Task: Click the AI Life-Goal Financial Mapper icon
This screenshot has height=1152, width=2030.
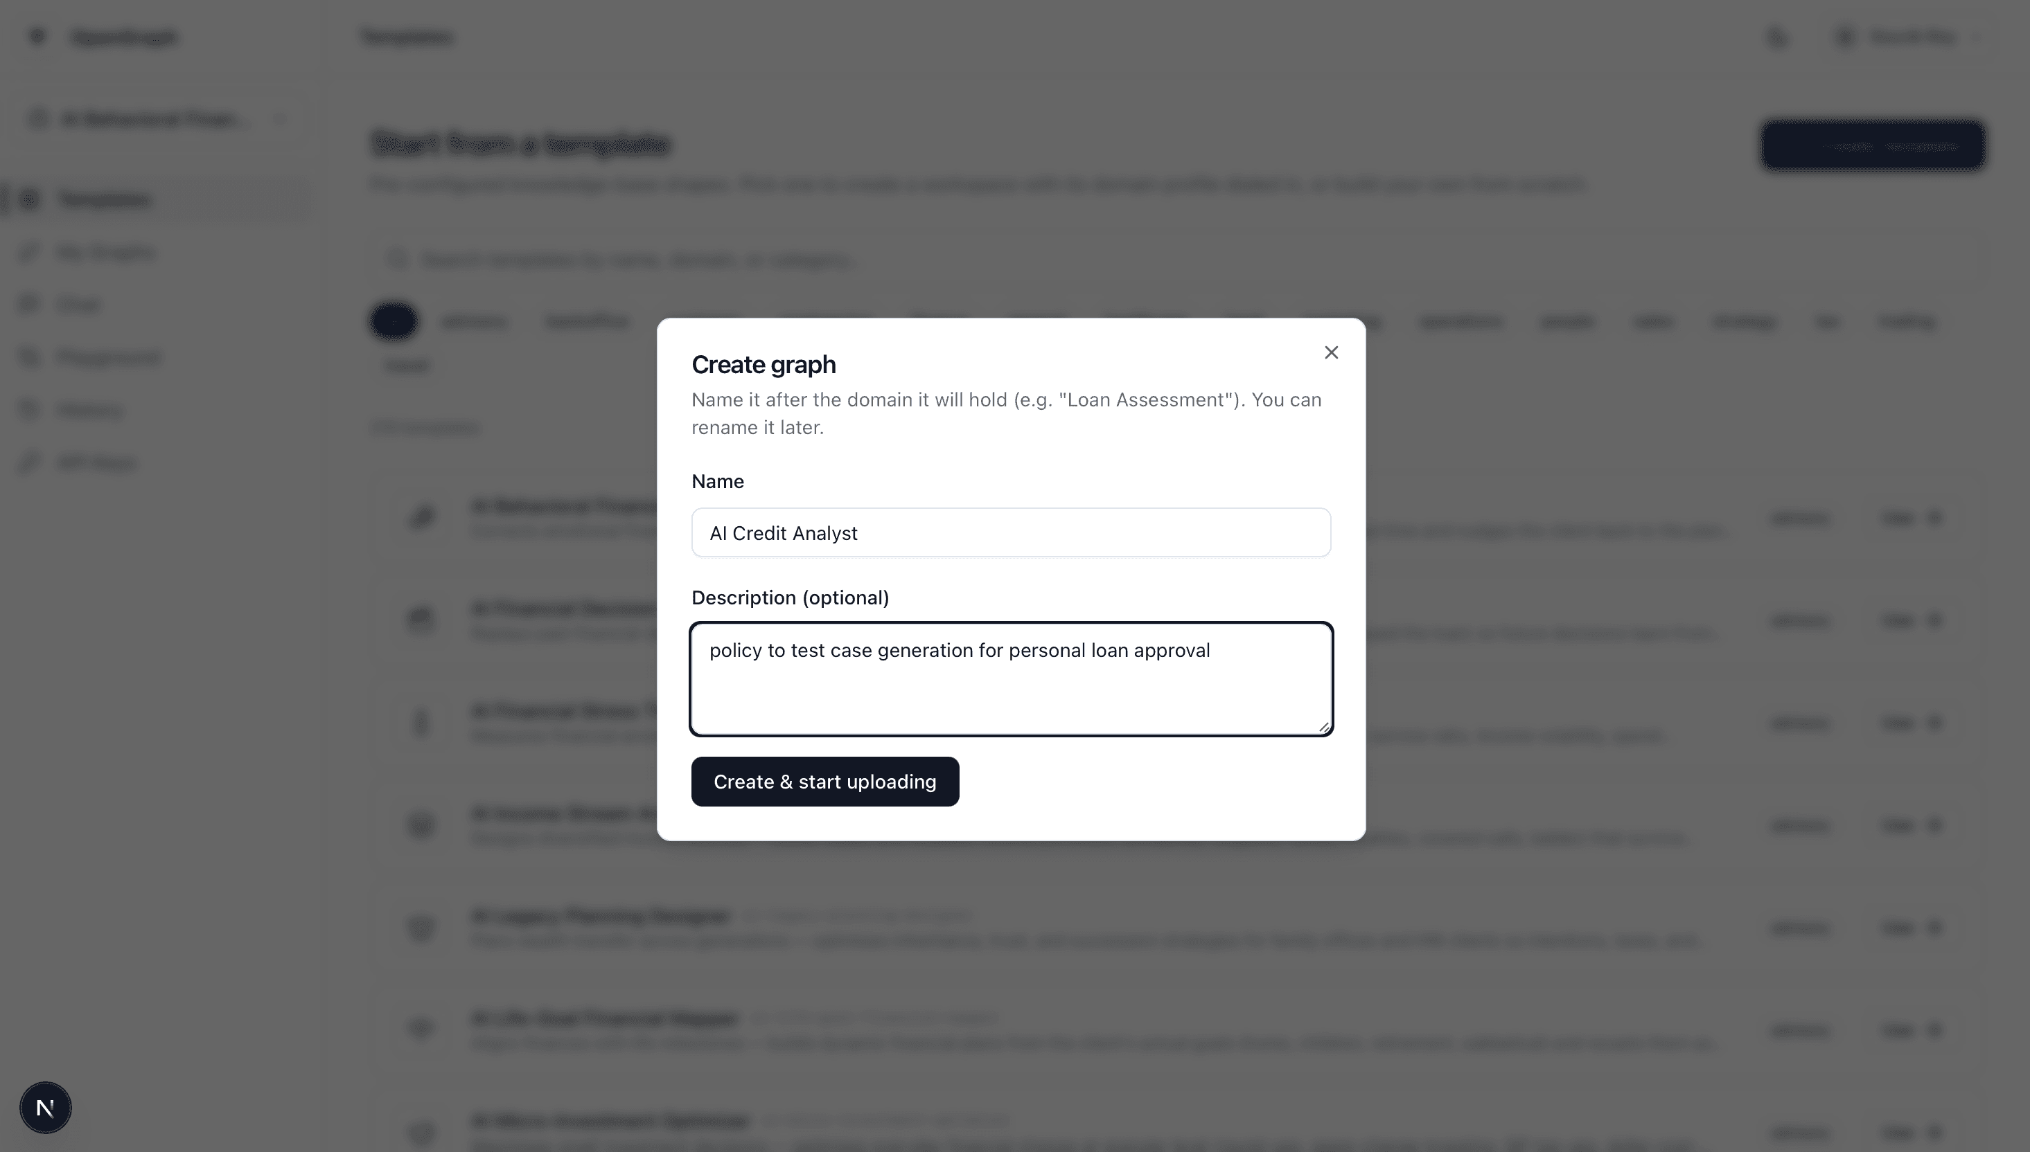Action: [x=421, y=1029]
